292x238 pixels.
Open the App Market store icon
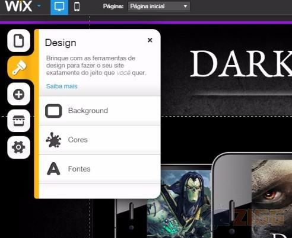tap(19, 121)
